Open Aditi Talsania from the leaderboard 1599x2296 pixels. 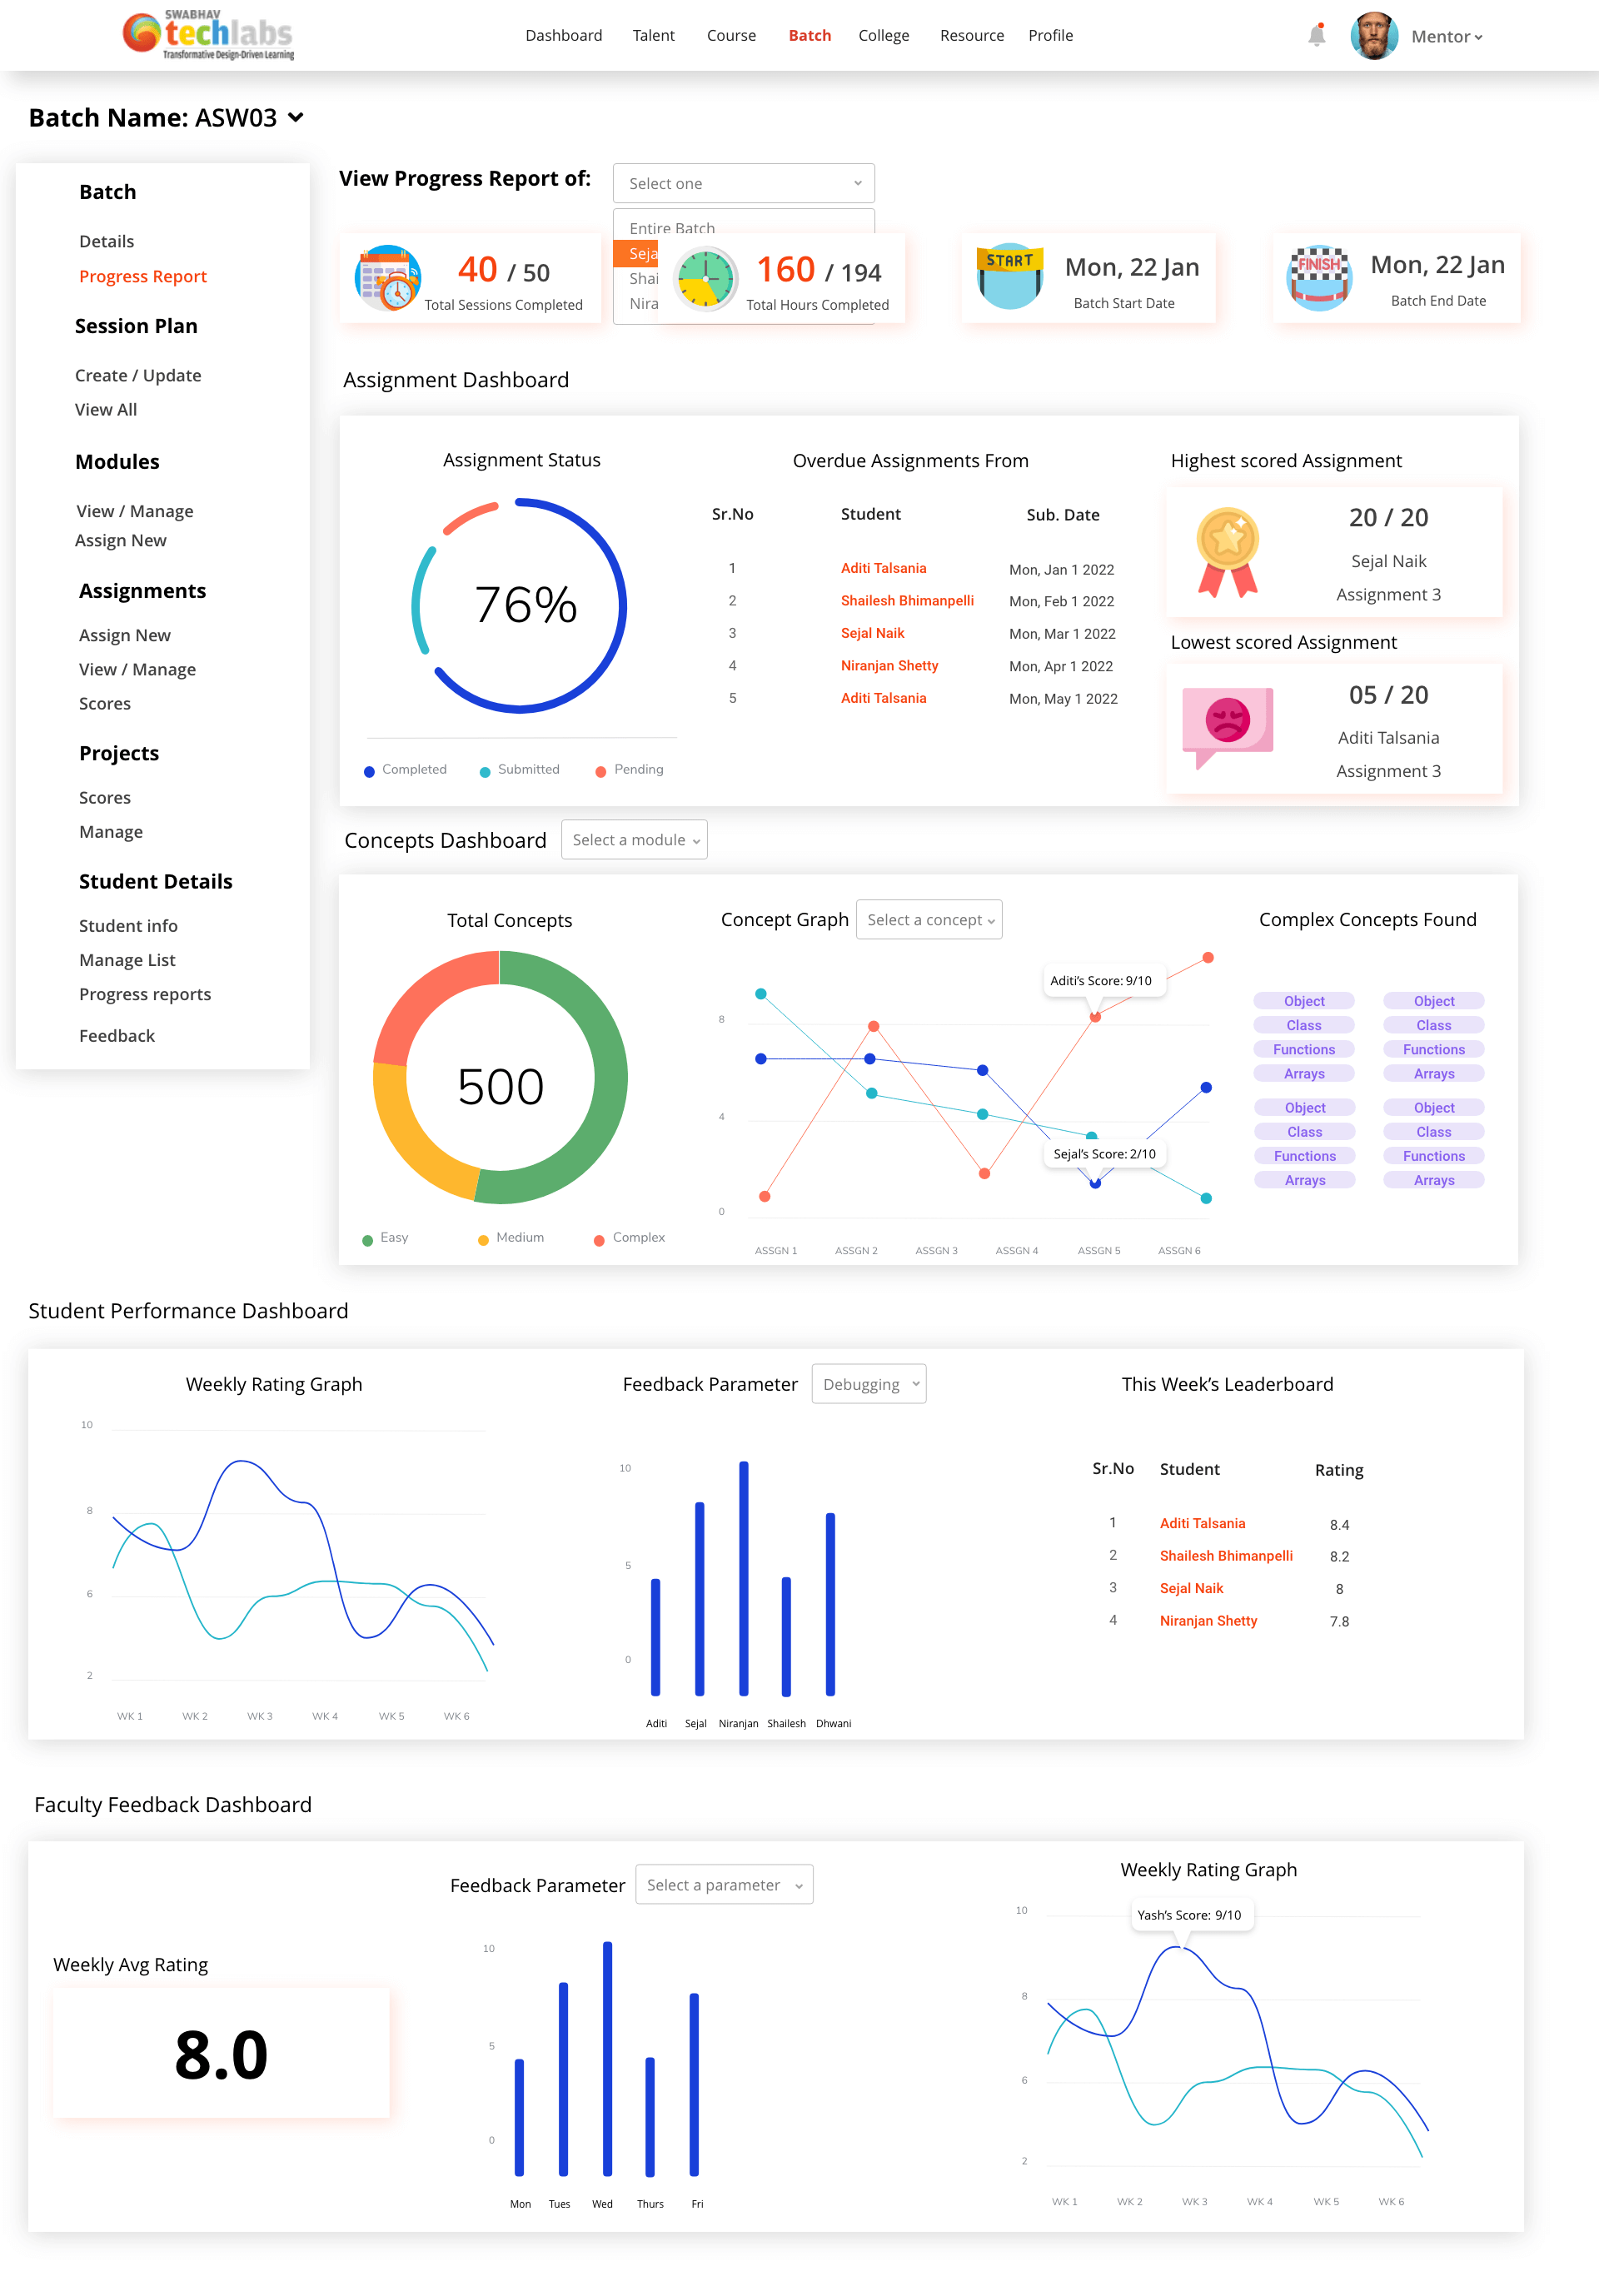(1202, 1523)
